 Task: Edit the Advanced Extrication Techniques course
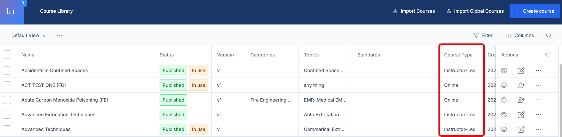(521, 115)
